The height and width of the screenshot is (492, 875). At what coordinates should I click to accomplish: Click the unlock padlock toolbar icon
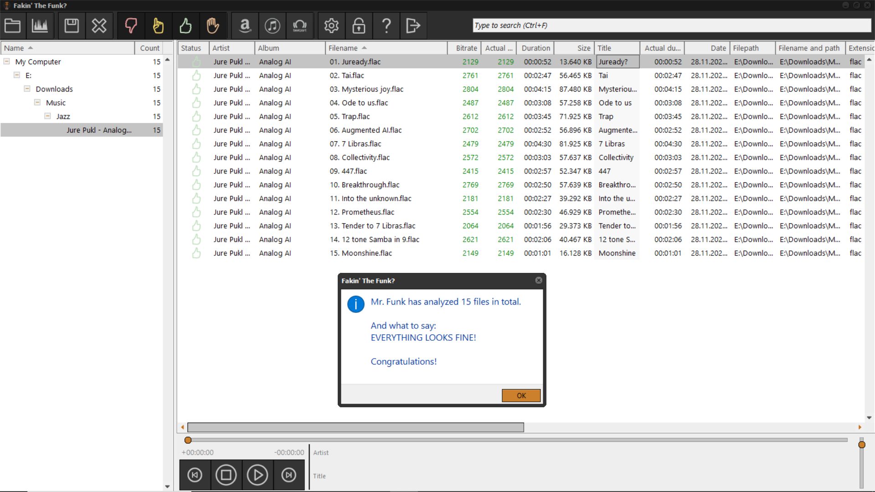coord(359,26)
